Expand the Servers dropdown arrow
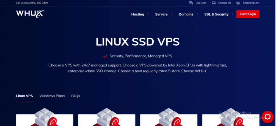This screenshot has width=276, height=126. coord(171,14)
